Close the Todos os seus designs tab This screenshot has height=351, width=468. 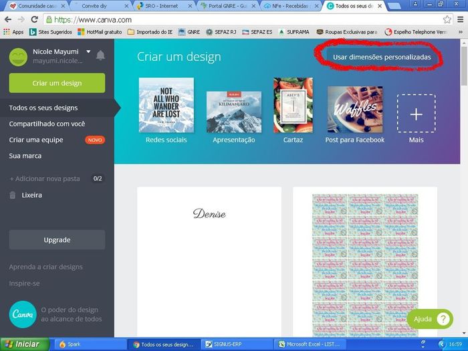pos(380,5)
